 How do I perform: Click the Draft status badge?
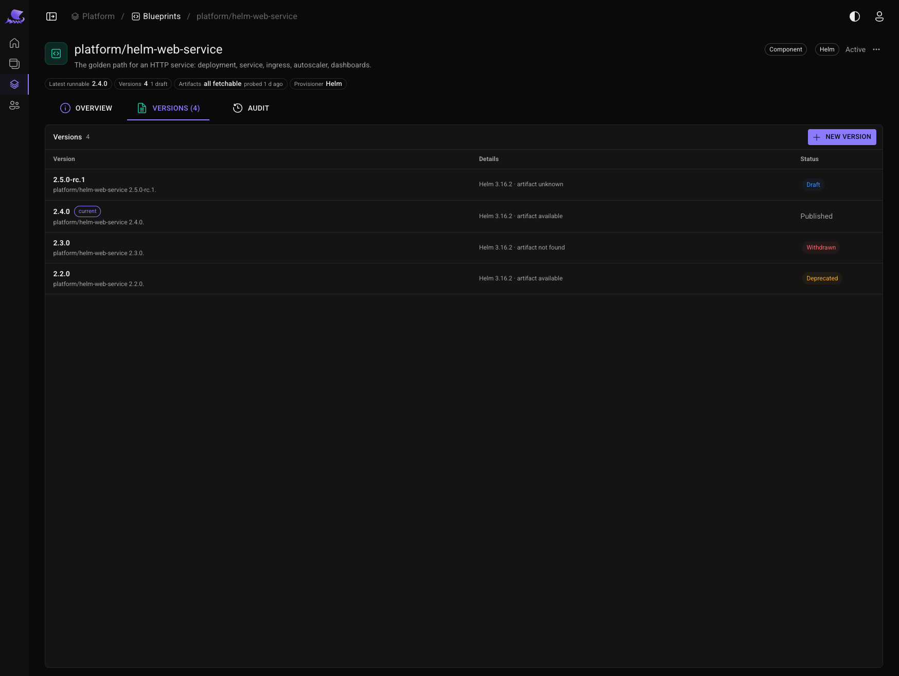tap(813, 185)
